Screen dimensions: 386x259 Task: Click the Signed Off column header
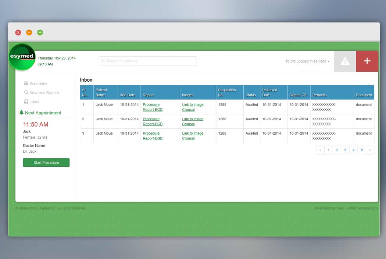(x=299, y=92)
